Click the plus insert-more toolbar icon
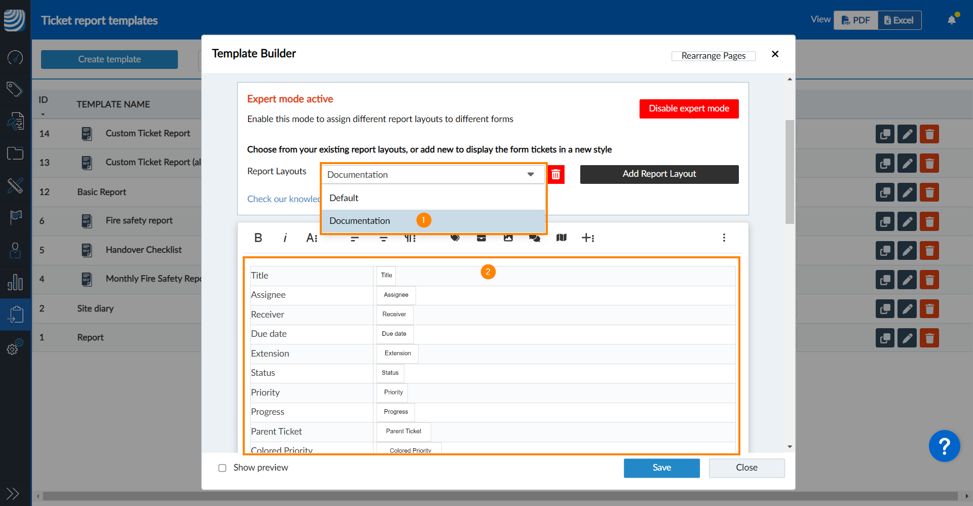The image size is (973, 506). point(587,238)
